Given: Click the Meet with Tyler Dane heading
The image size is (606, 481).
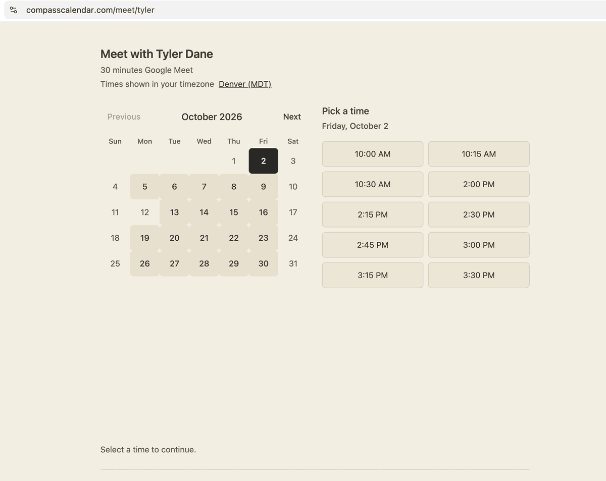Looking at the screenshot, I should click(157, 54).
